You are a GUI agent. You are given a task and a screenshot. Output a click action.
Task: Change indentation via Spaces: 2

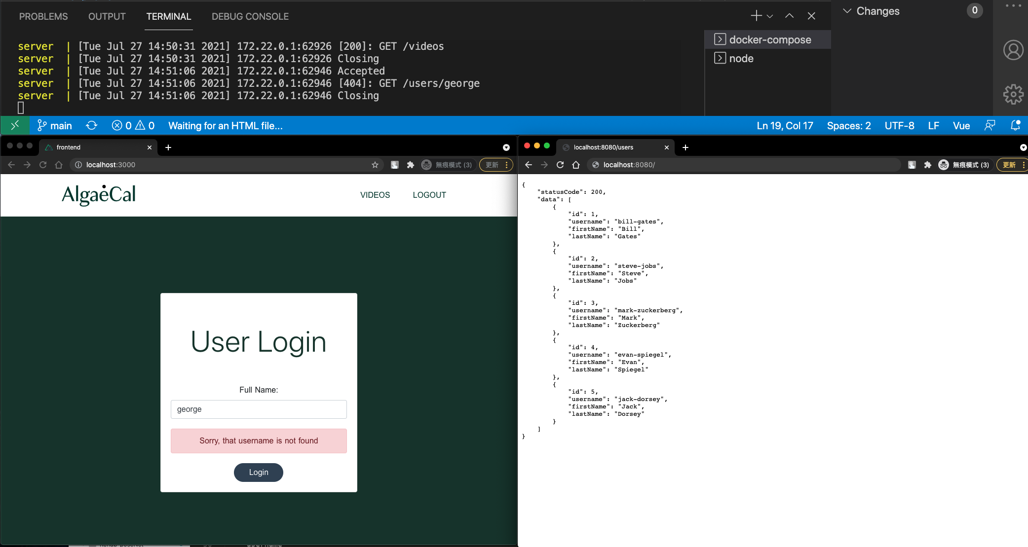pyautogui.click(x=849, y=125)
